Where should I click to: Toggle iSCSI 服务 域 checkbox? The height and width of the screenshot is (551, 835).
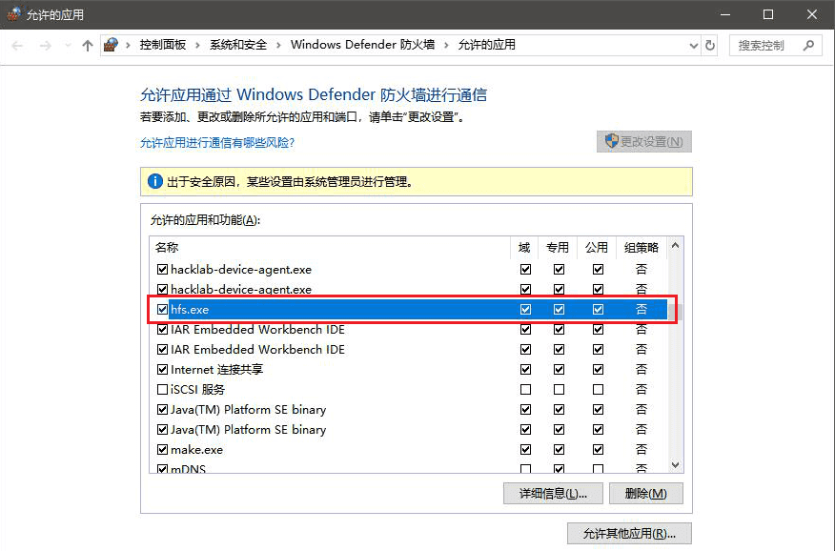coord(525,390)
